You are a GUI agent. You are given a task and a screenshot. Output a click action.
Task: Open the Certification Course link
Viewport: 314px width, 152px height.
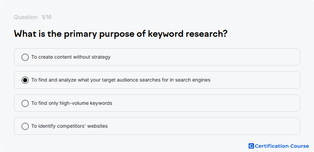pos(279,146)
